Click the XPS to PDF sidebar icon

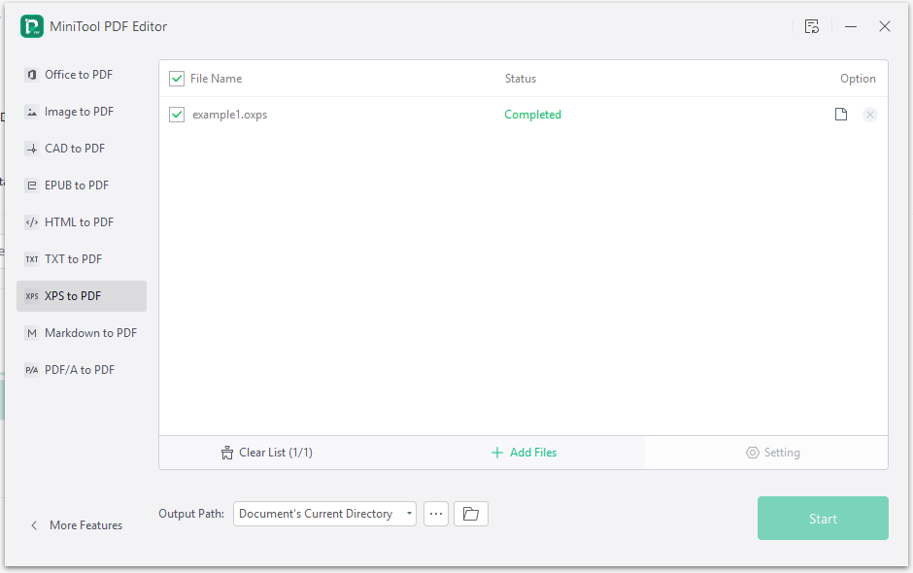coord(32,296)
